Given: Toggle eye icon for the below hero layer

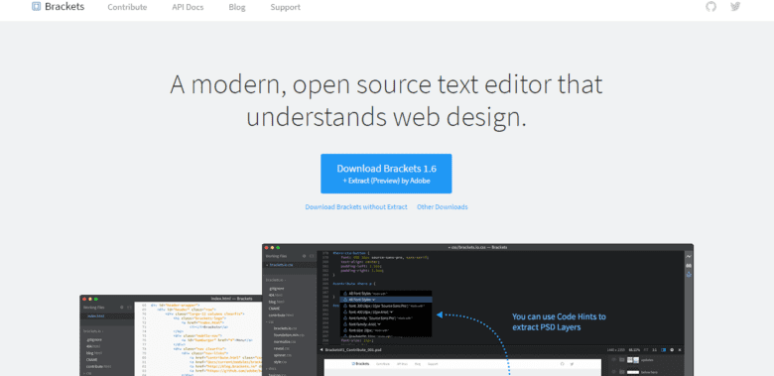Looking at the screenshot, I should (x=613, y=372).
